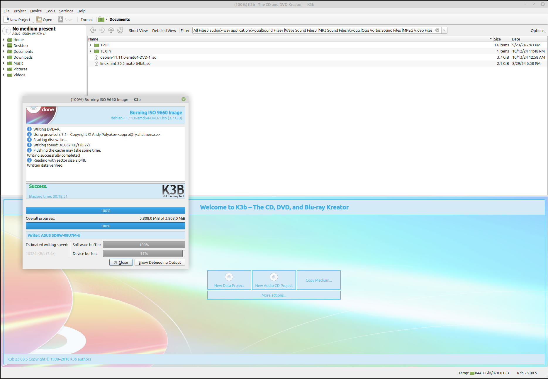Go to parent folder with the up arrow

111,31
